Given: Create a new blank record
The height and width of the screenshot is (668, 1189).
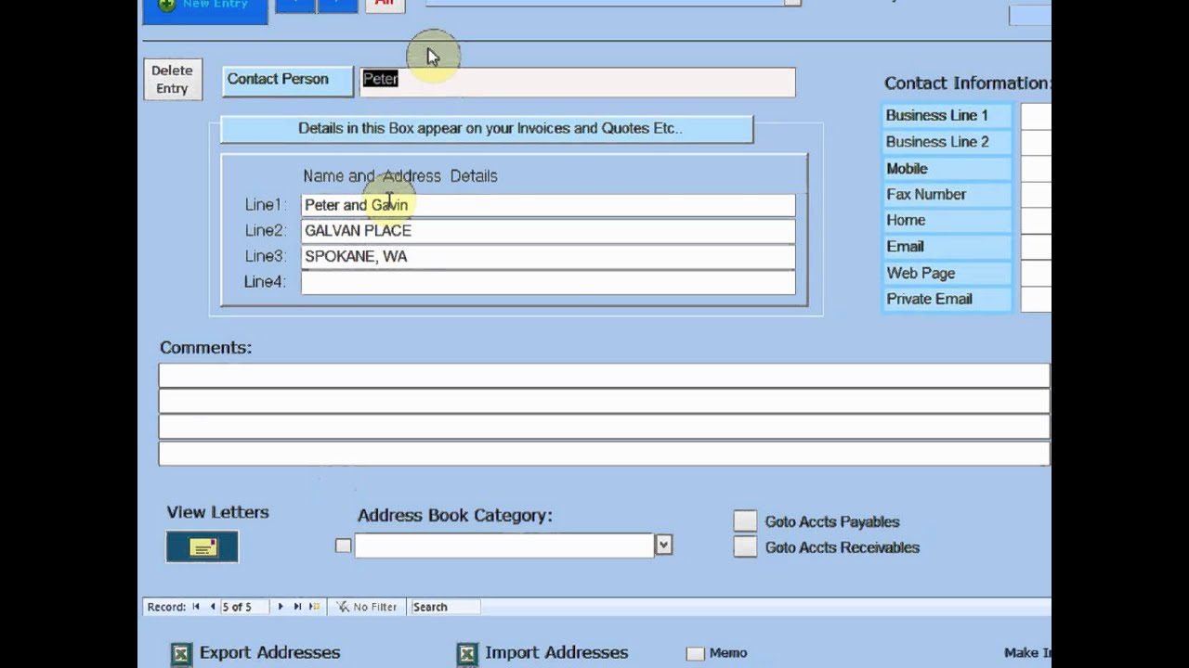Looking at the screenshot, I should pyautogui.click(x=314, y=607).
